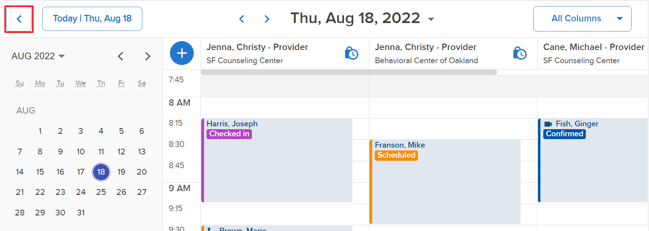The image size is (649, 231).
Task: Click the Checked in status badge
Action: tap(229, 134)
